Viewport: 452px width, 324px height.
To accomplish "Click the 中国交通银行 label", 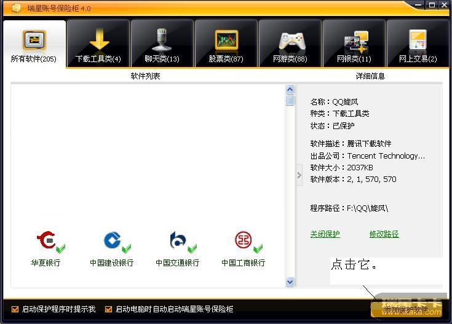I will 178,263.
